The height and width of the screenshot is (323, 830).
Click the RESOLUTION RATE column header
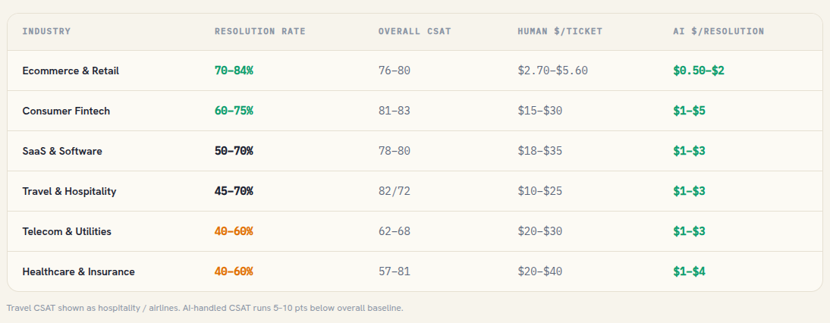click(x=260, y=31)
